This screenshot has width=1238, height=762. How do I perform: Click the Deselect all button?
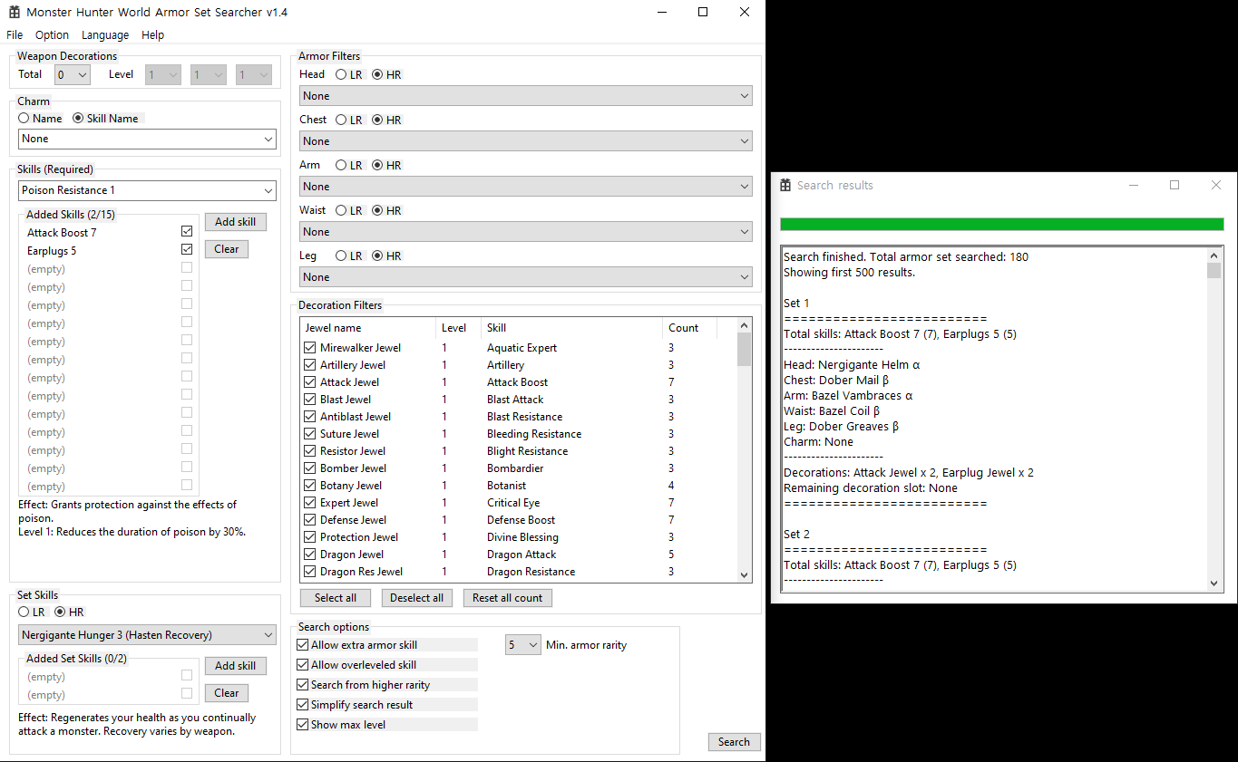tap(417, 598)
